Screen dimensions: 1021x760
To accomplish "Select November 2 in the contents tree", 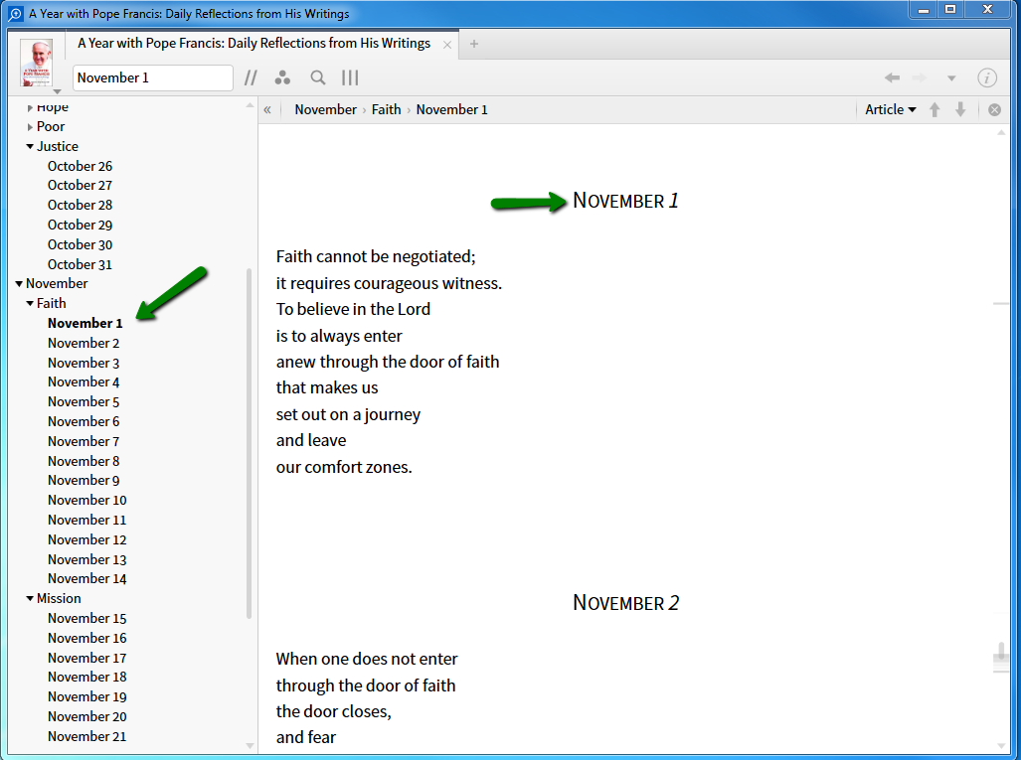I will coord(84,344).
